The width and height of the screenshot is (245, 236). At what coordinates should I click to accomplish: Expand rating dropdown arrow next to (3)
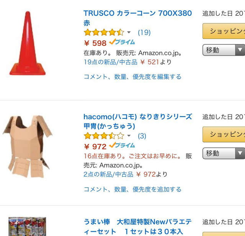(129, 136)
